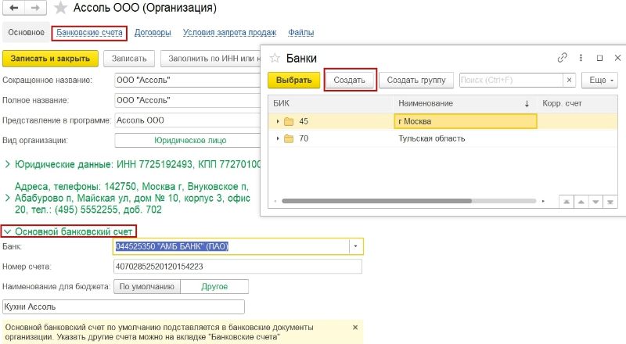Select По умолчанию for budget name
The image size is (626, 344).
[147, 286]
